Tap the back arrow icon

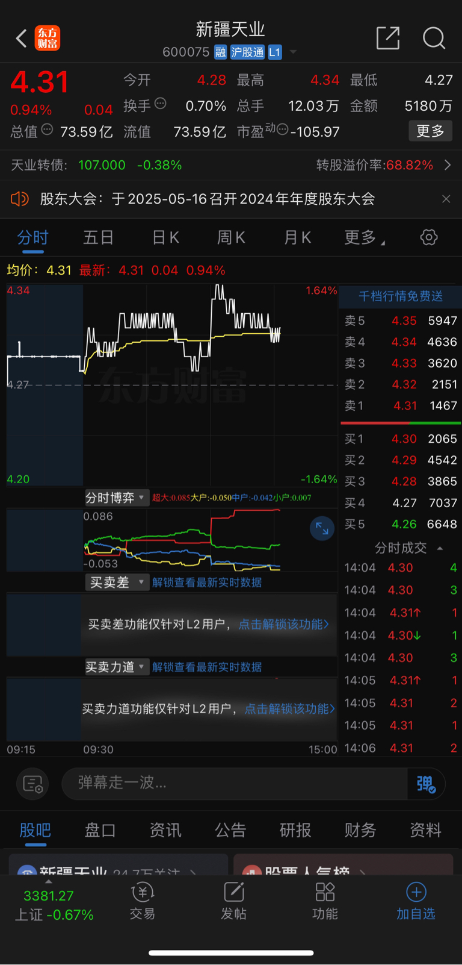click(x=21, y=39)
